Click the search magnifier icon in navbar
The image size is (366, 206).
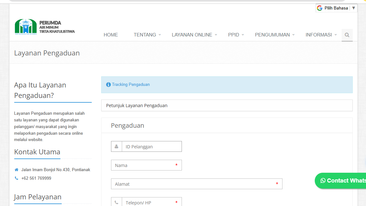point(347,35)
